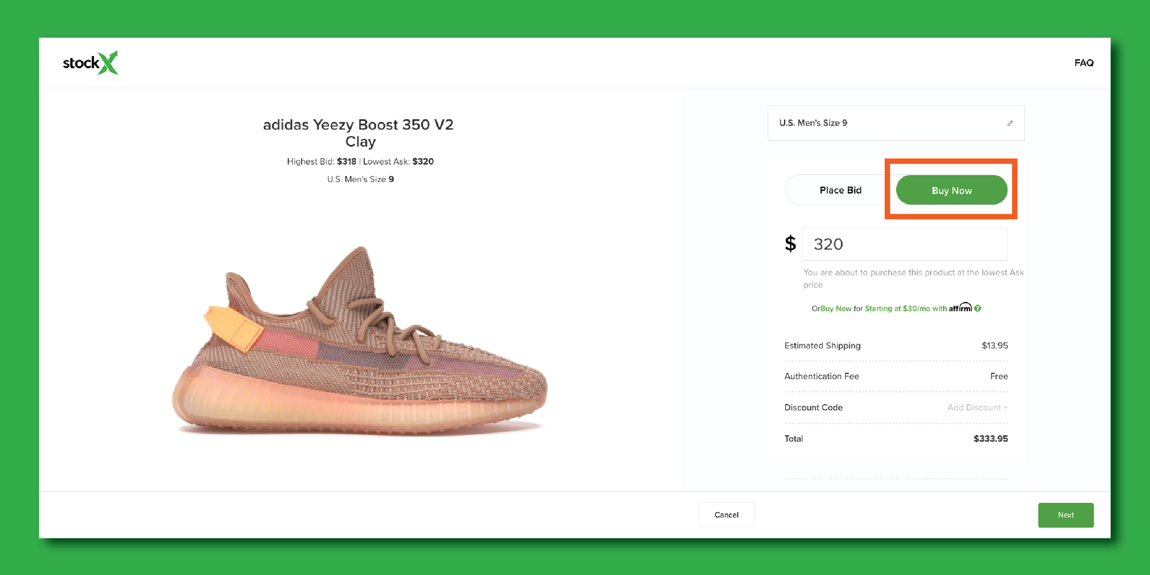The height and width of the screenshot is (575, 1150).
Task: Click the StockX logo
Action: pos(90,63)
